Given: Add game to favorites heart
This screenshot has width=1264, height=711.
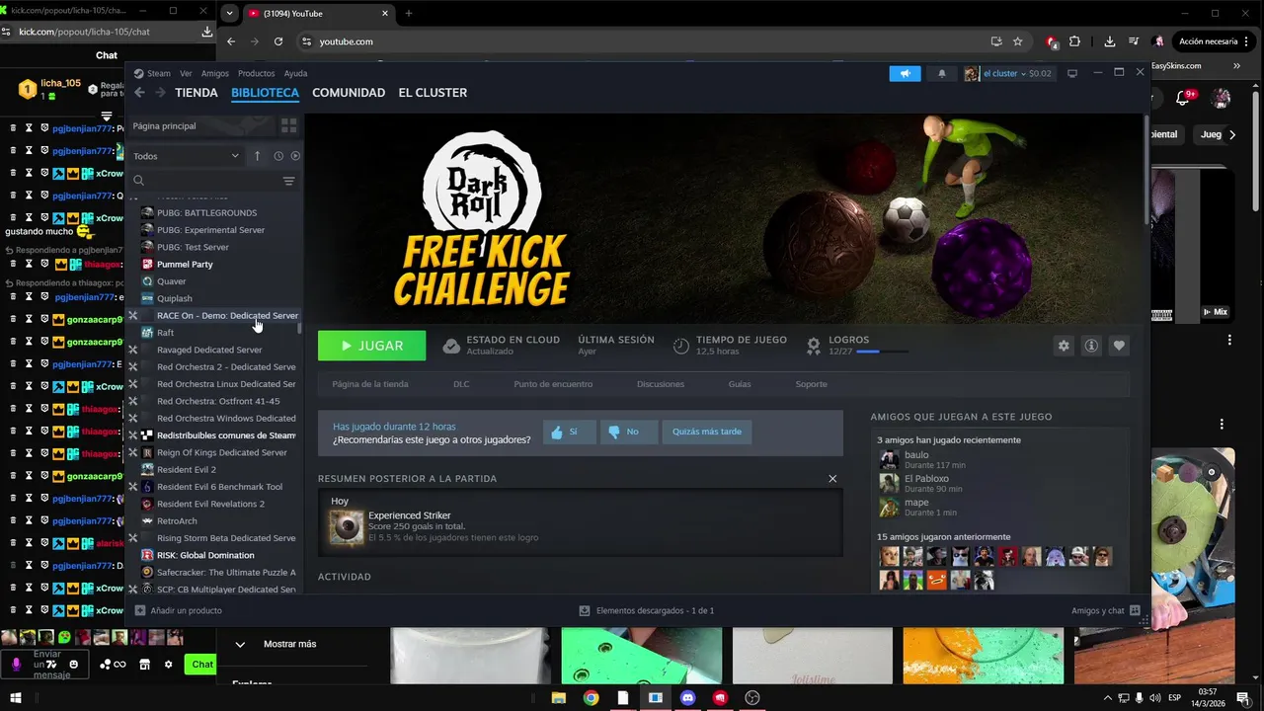Looking at the screenshot, I should [x=1119, y=346].
